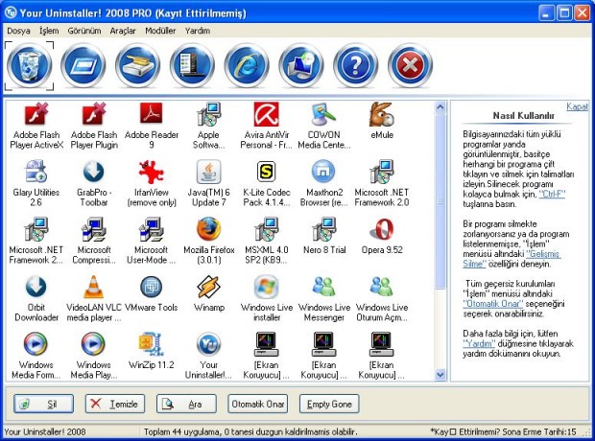The image size is (595, 441).
Task: Open the disk cleaner toolbar icon
Action: click(x=138, y=66)
